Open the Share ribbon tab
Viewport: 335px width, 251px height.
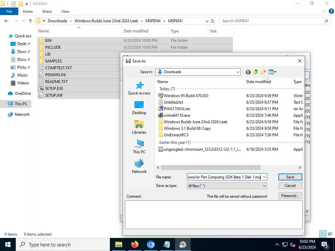[47, 11]
